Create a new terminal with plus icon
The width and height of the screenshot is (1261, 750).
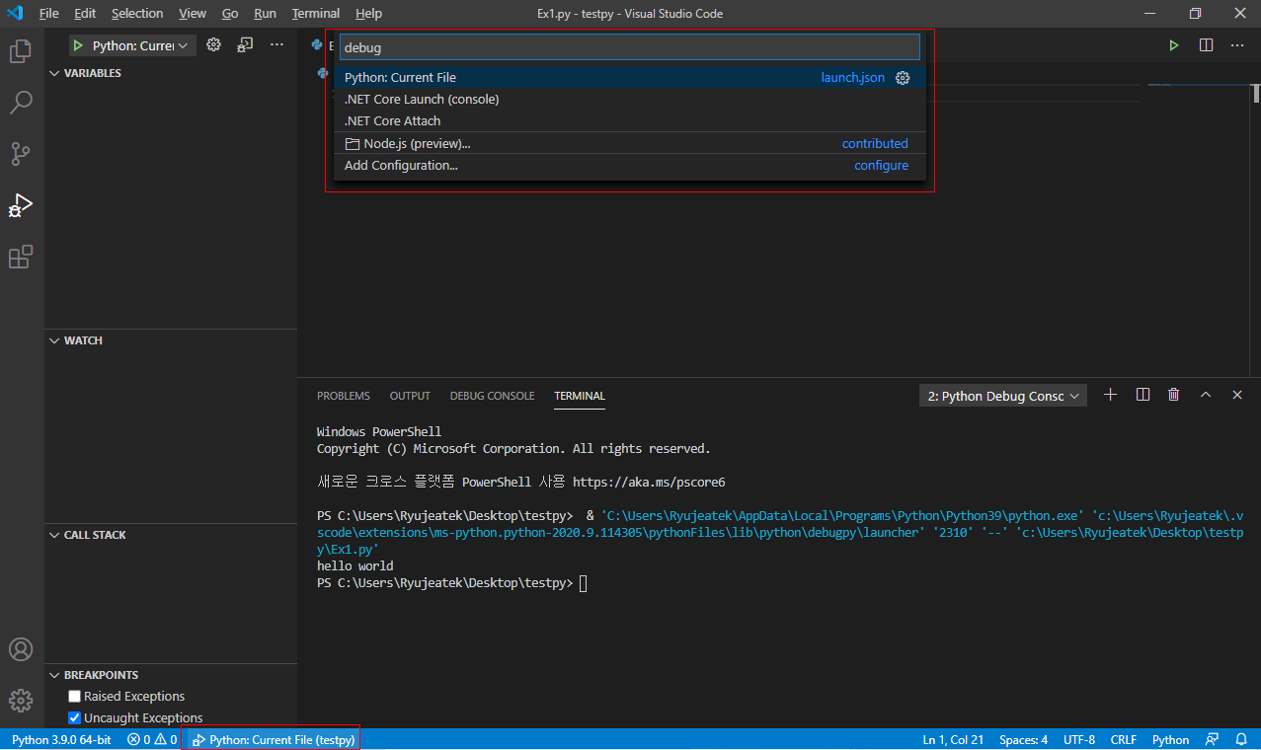[x=1110, y=395]
